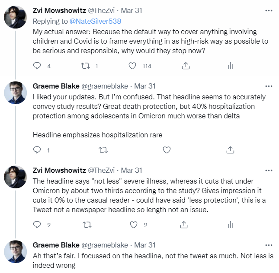279x273 pixels.
Task: Open more options on Zvi's first tweet
Action: point(269,10)
